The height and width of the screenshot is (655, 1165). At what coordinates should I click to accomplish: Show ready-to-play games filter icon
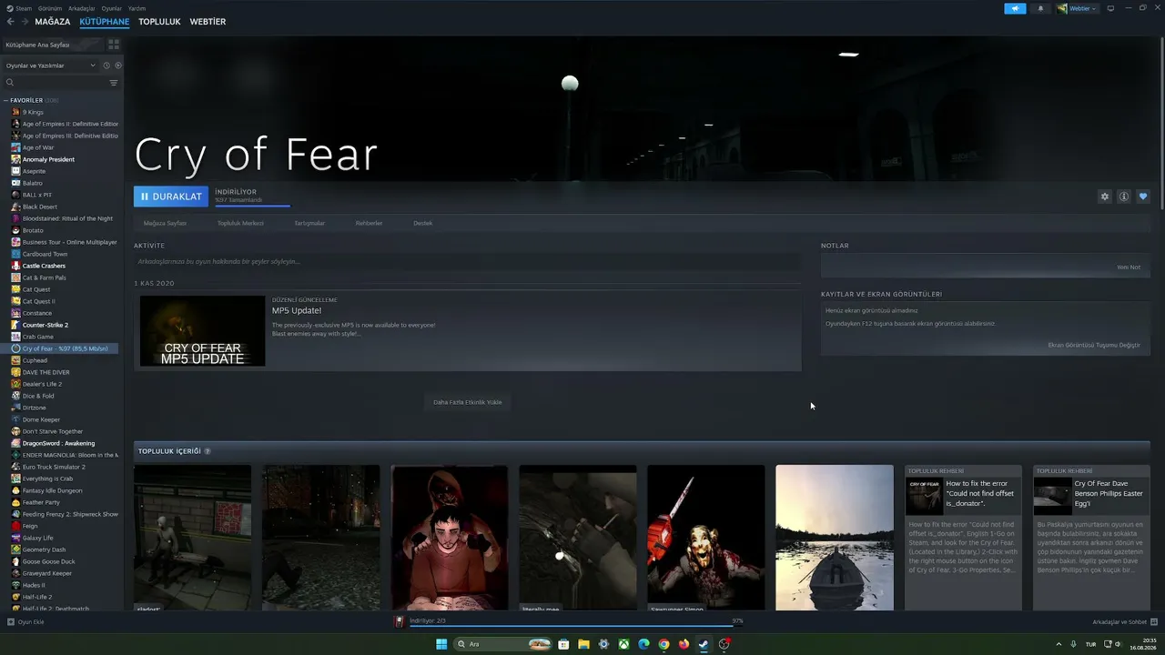[118, 65]
